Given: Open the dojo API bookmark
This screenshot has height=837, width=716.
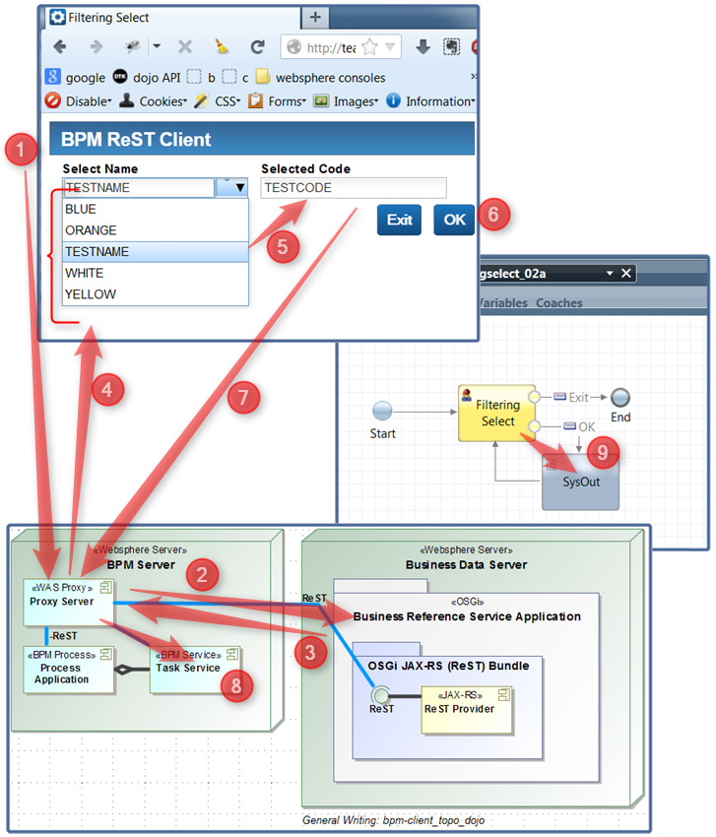Looking at the screenshot, I should (x=147, y=78).
